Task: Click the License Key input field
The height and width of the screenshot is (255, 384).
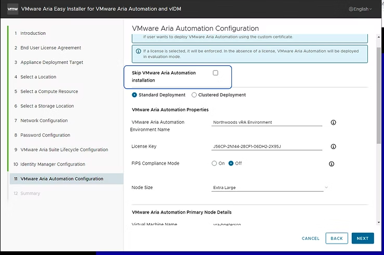Action: click(x=267, y=146)
